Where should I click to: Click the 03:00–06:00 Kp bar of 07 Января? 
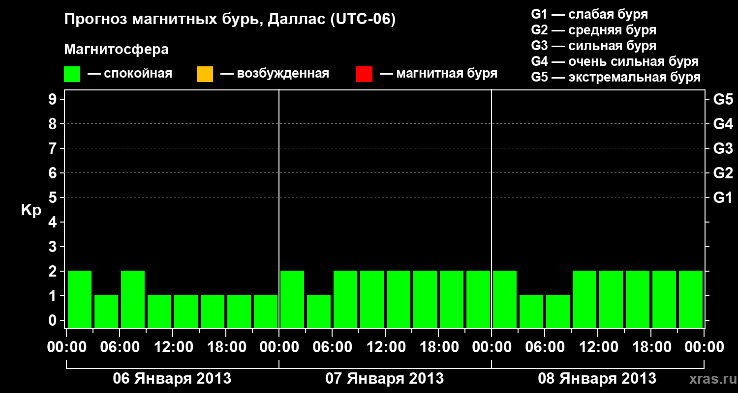(x=319, y=311)
